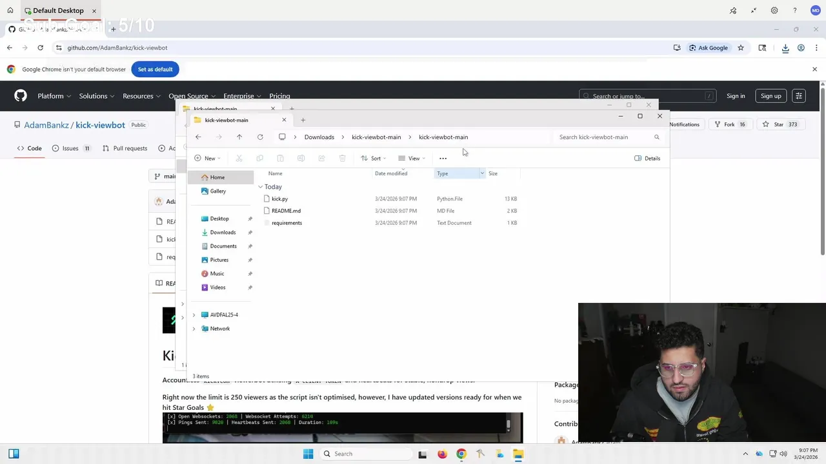
Task: Expand the AVDFAL25-4 tree node
Action: [x=194, y=315]
